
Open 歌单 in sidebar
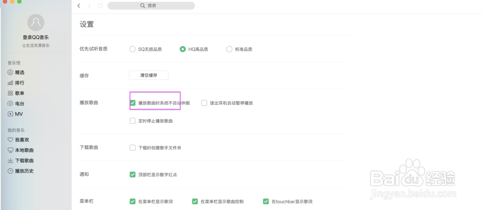(x=20, y=93)
